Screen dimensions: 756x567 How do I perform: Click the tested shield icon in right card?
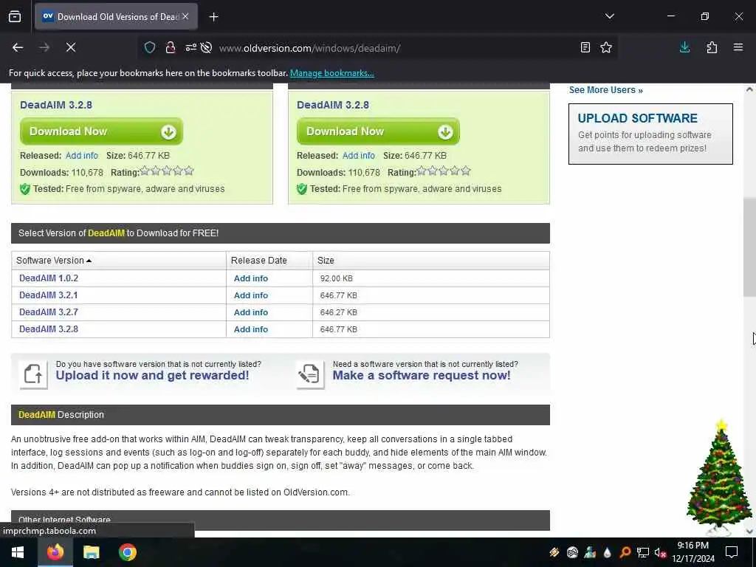coord(302,189)
